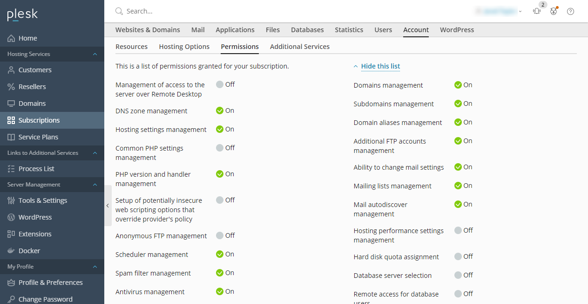Viewport: 588px width, 304px height.
Task: Toggle Hard disk quota assignment setting
Action: tap(458, 256)
